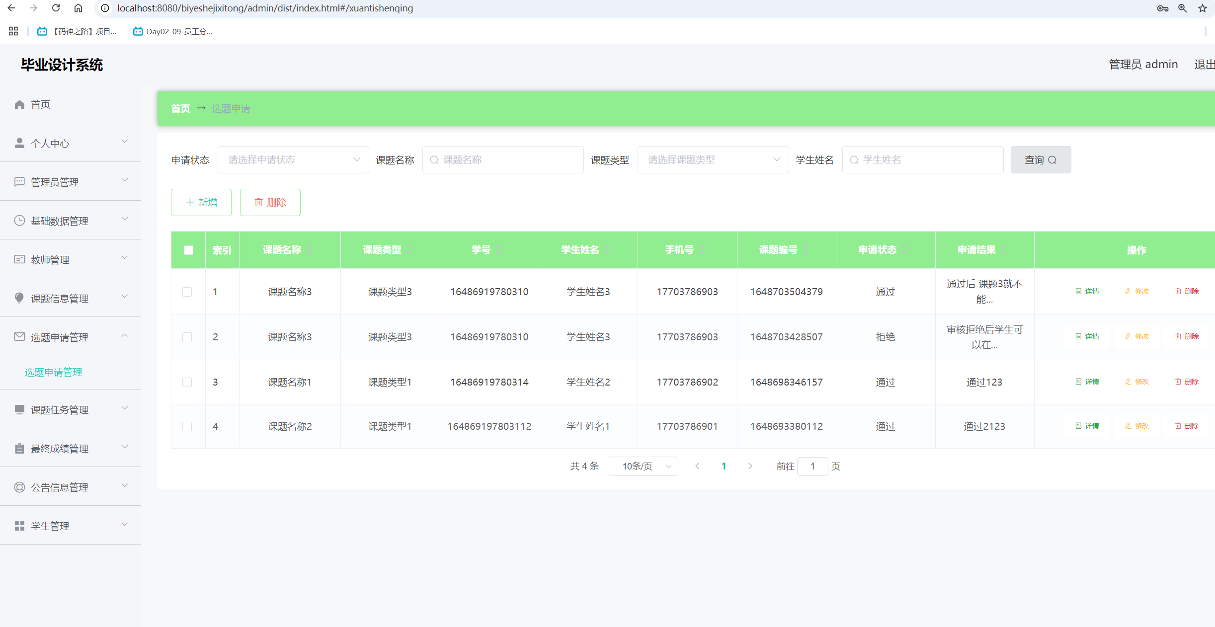The height and width of the screenshot is (627, 1215).
Task: Toggle the select-all checkbox in table header
Action: tap(188, 250)
